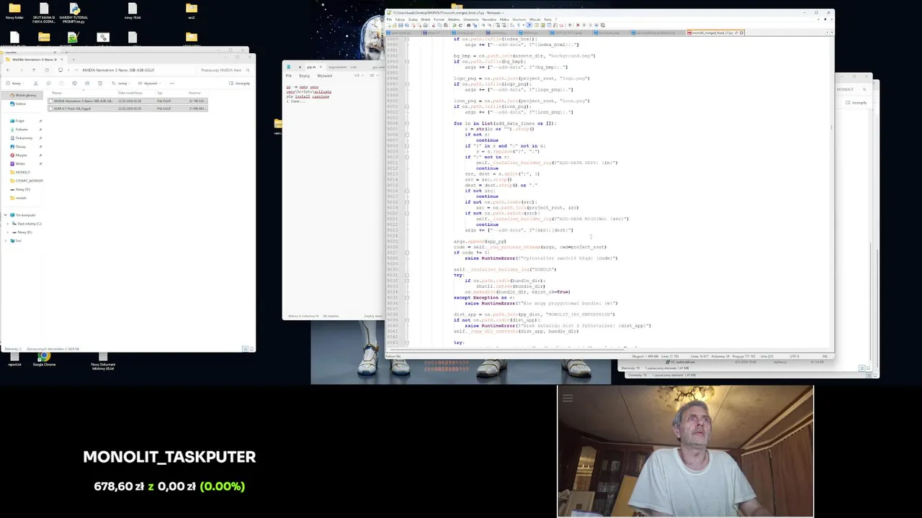Click the Copy icon in File Explorer toolbar
922x518 pixels.
point(48,83)
